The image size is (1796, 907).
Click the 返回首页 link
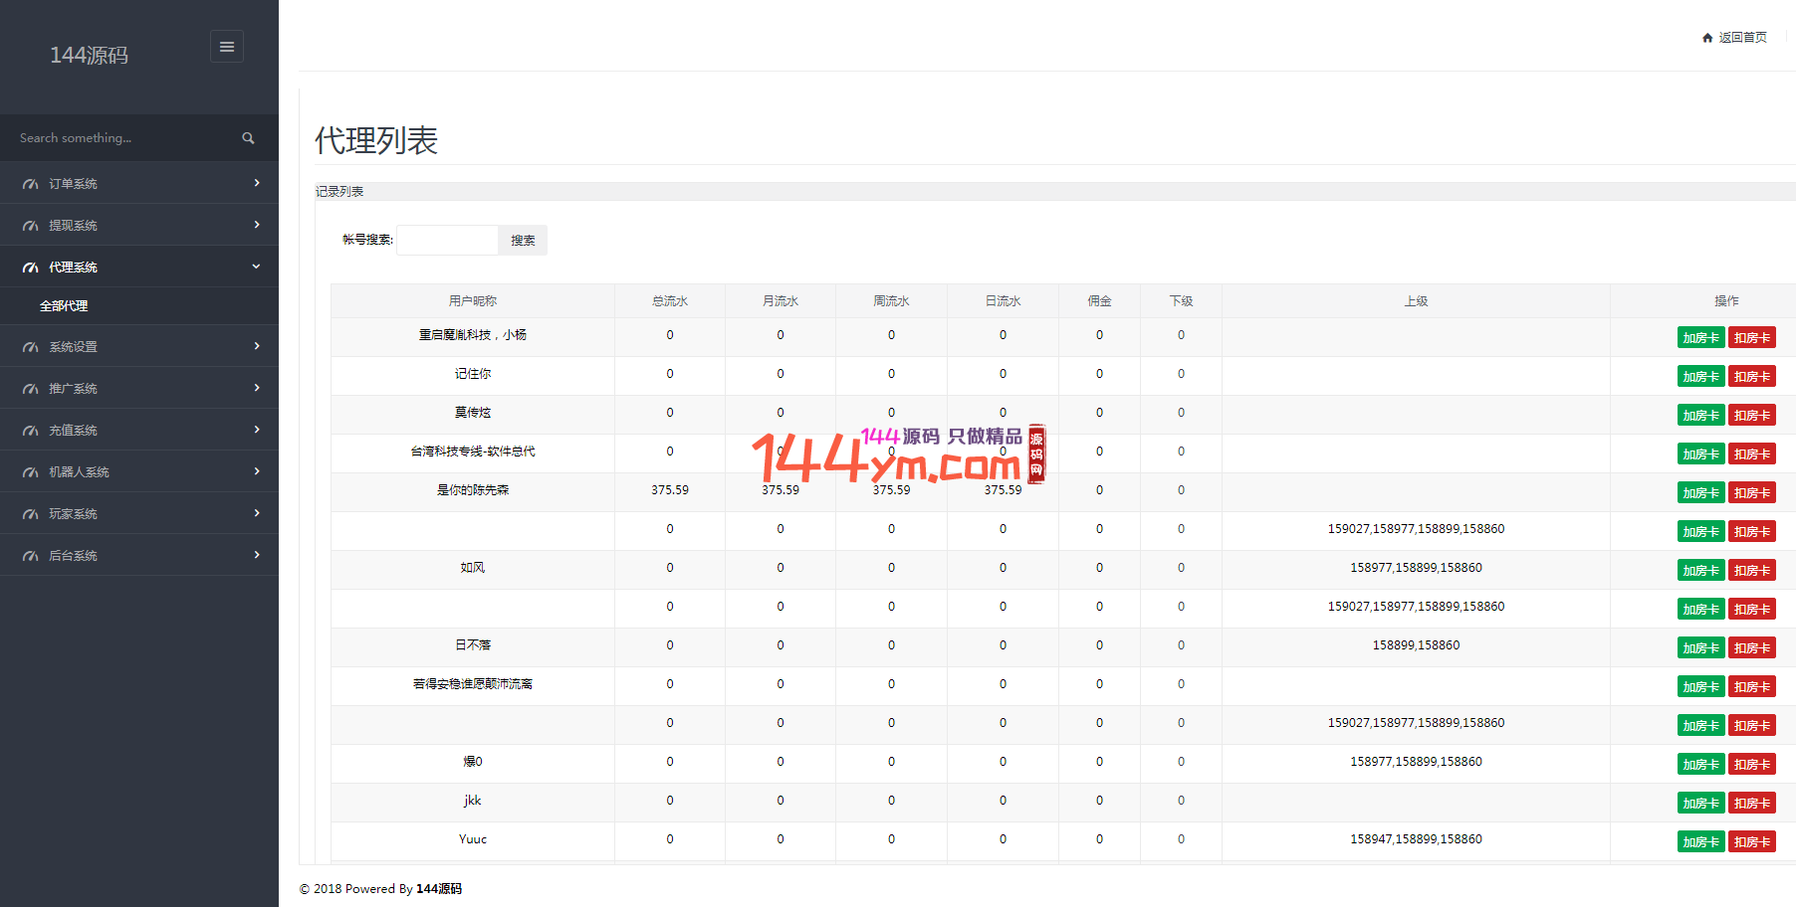[x=1742, y=38]
